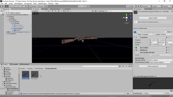
Task: Click the Drop Weapon Prefab object picker
Action: 171,62
